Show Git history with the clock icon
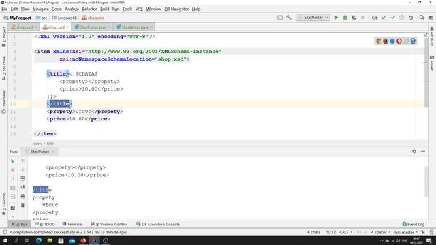Screen dimensions: 436x245 click(x=401, y=18)
